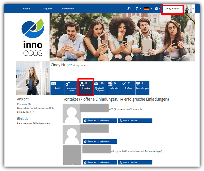Open the Gruppen menu
The height and width of the screenshot is (171, 204).
47,9
